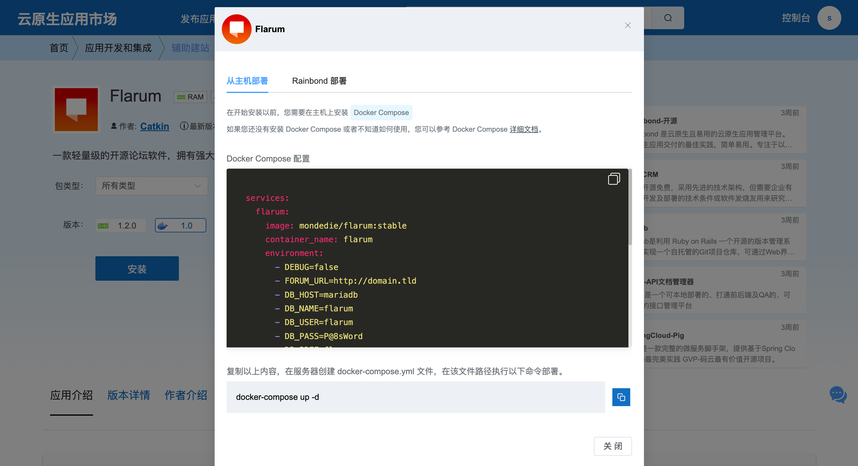Open author Catkin's profile link

[154, 126]
